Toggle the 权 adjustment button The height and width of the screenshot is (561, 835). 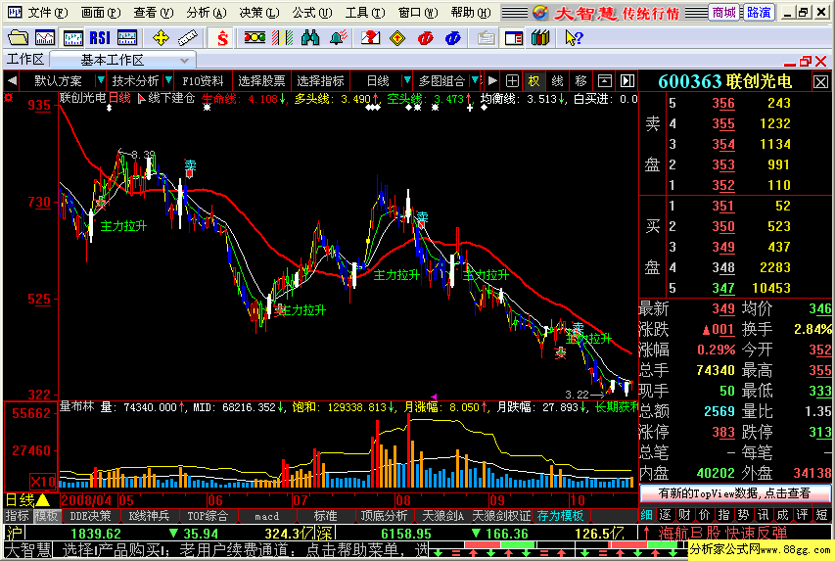(533, 81)
